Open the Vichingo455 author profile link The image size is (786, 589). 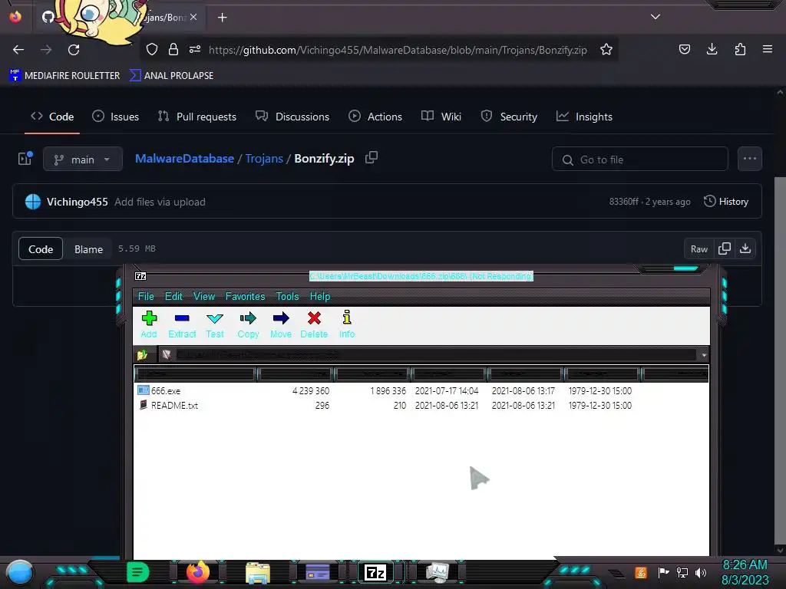(x=78, y=202)
